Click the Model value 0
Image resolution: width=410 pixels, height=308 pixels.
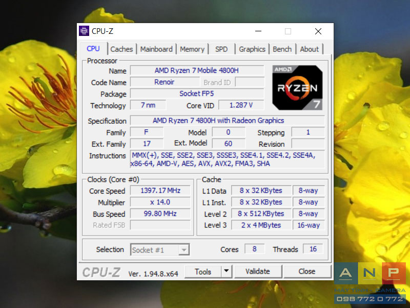pos(229,132)
